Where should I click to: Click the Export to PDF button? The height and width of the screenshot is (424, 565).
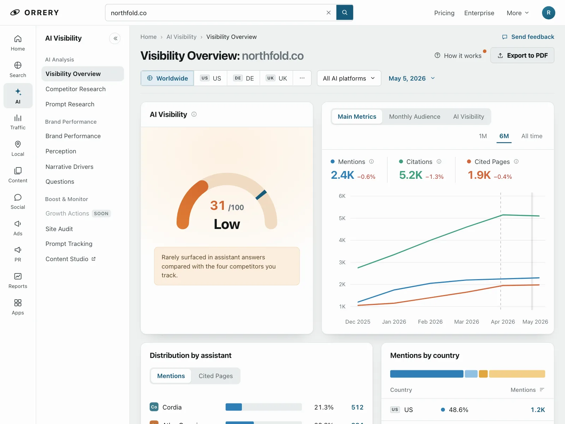[522, 55]
